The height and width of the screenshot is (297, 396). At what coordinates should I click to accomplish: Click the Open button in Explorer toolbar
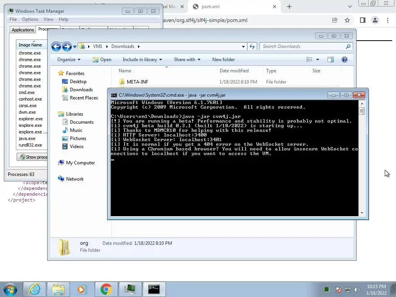coord(102,60)
